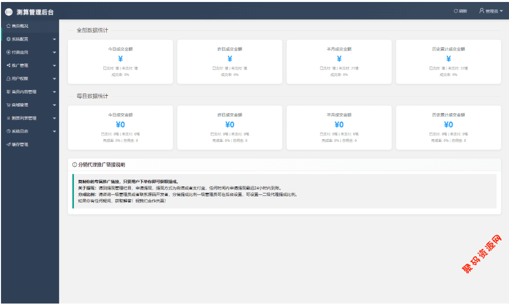Click the info icon beside 分销代理推广链接说明
The width and height of the screenshot is (509, 304).
point(74,165)
